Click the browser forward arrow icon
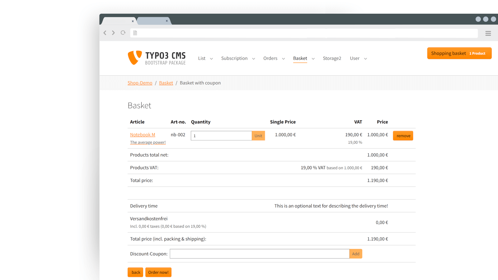The height and width of the screenshot is (280, 498). click(x=113, y=33)
